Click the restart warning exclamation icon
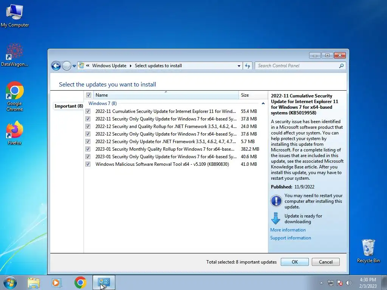 (276, 201)
